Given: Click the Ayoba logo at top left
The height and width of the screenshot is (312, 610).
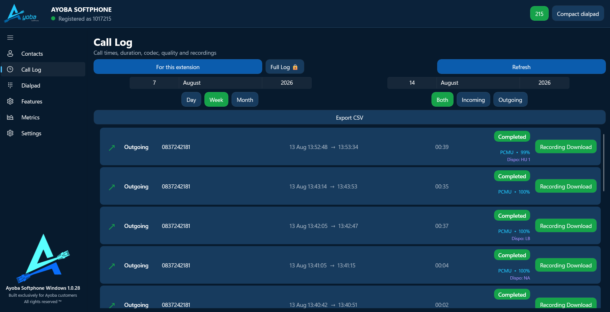Looking at the screenshot, I should point(22,13).
